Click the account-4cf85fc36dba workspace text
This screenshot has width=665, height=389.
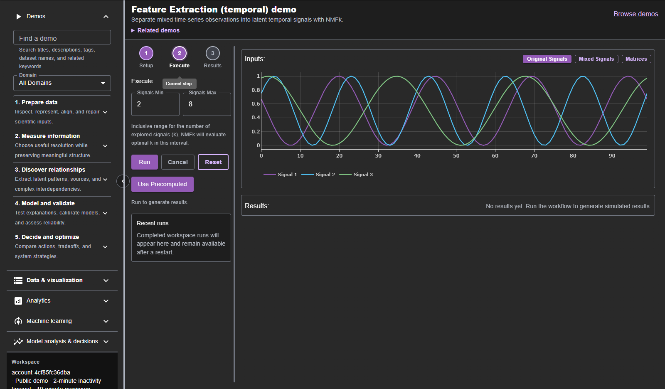(x=41, y=372)
